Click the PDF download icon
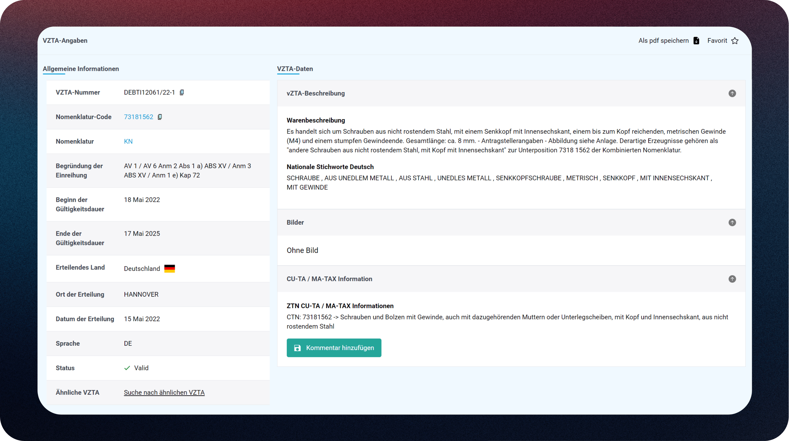This screenshot has width=789, height=441. [x=696, y=41]
